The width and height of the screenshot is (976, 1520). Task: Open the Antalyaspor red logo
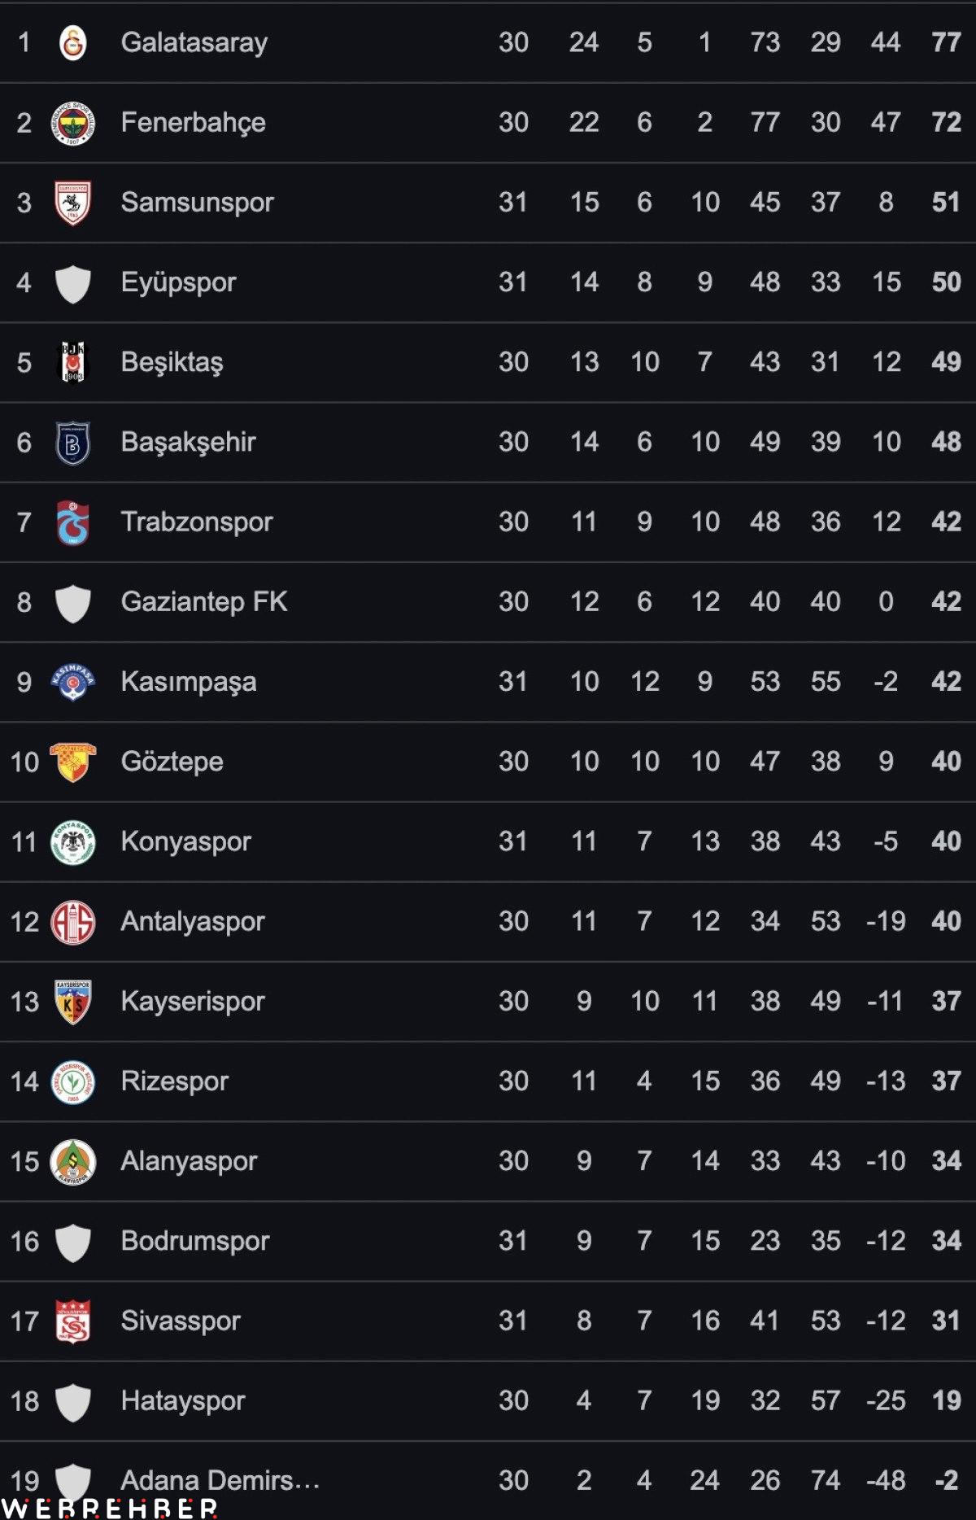(x=73, y=922)
